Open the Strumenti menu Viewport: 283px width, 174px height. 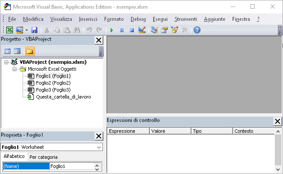186,19
